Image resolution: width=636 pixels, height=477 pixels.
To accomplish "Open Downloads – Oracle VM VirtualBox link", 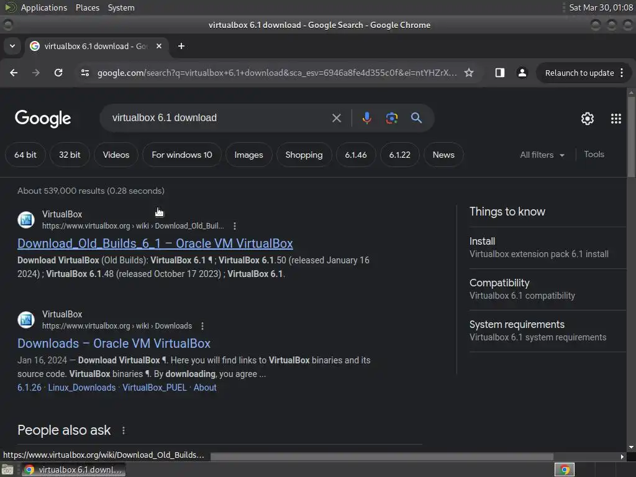I will click(114, 343).
